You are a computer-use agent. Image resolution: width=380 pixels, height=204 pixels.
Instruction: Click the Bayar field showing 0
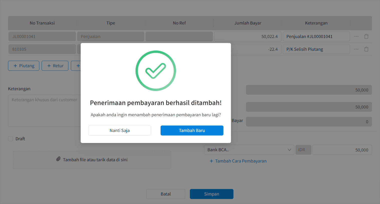point(309,122)
